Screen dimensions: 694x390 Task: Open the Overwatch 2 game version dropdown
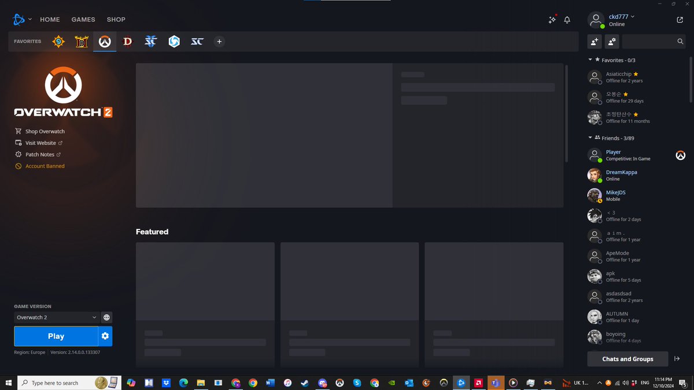(57, 317)
